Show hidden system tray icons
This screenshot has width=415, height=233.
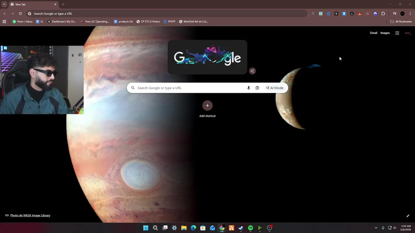[x=376, y=228]
